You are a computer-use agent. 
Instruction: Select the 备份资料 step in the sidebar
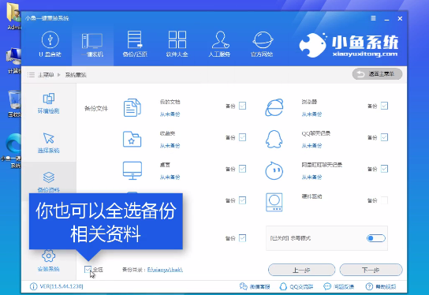click(x=48, y=182)
